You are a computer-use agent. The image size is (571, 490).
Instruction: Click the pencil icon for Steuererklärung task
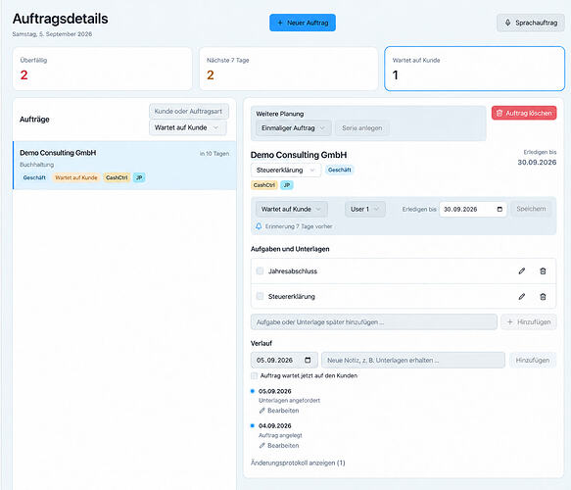(x=521, y=297)
